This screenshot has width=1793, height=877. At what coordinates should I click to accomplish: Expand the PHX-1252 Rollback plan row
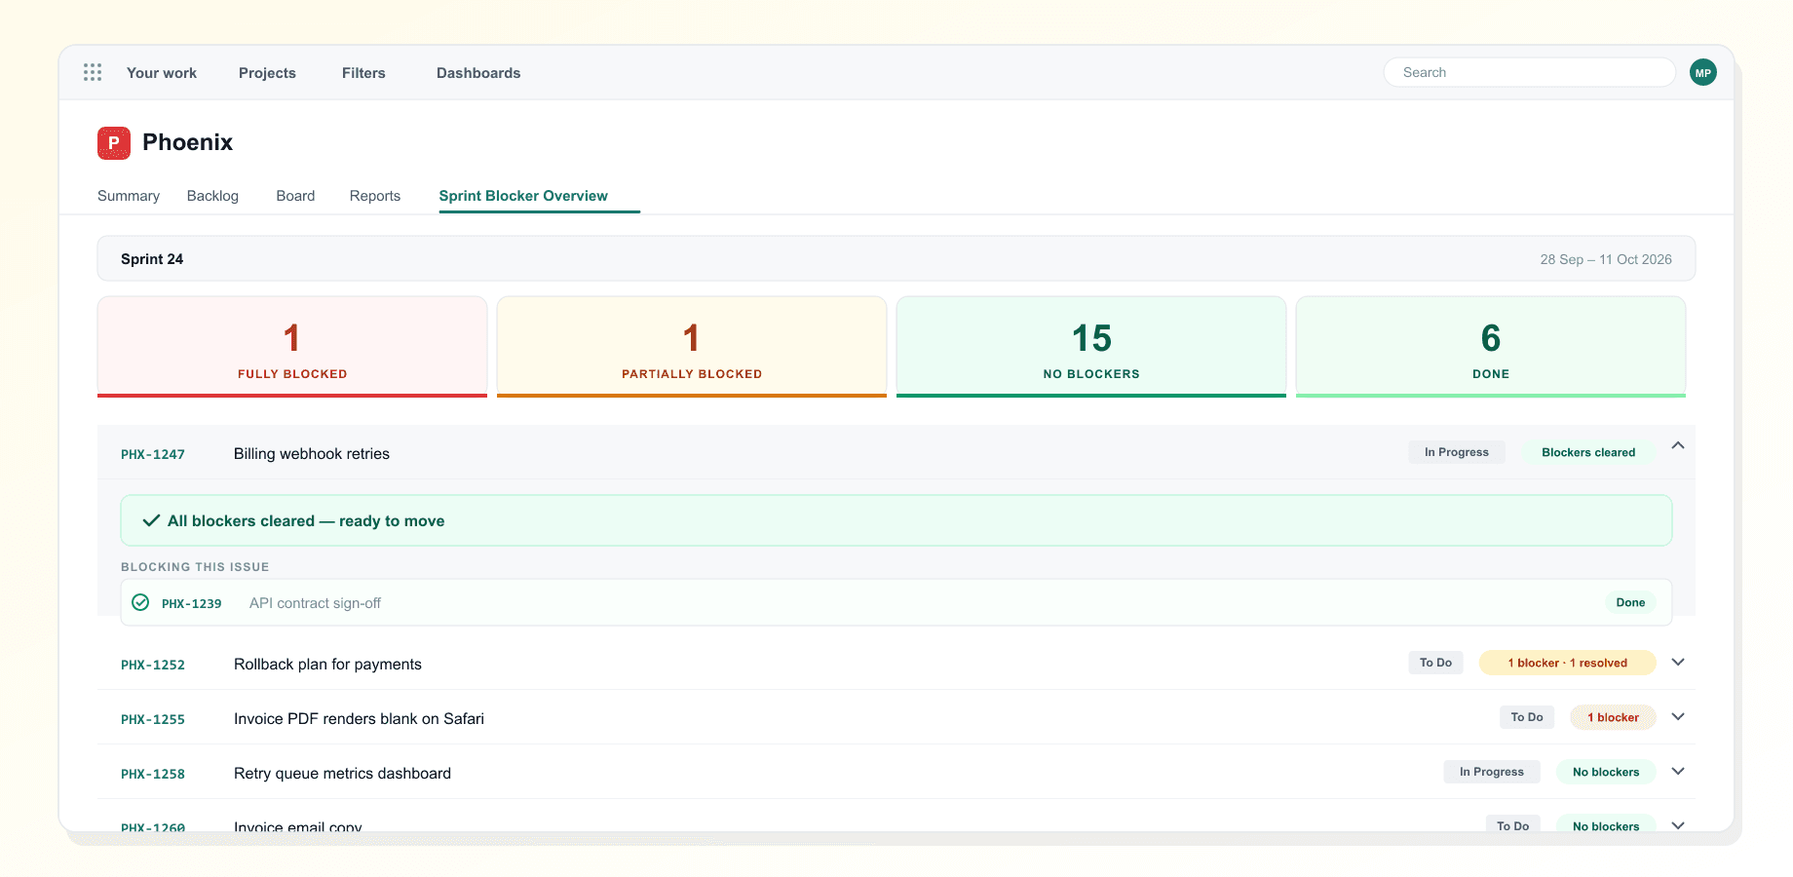point(1678,663)
